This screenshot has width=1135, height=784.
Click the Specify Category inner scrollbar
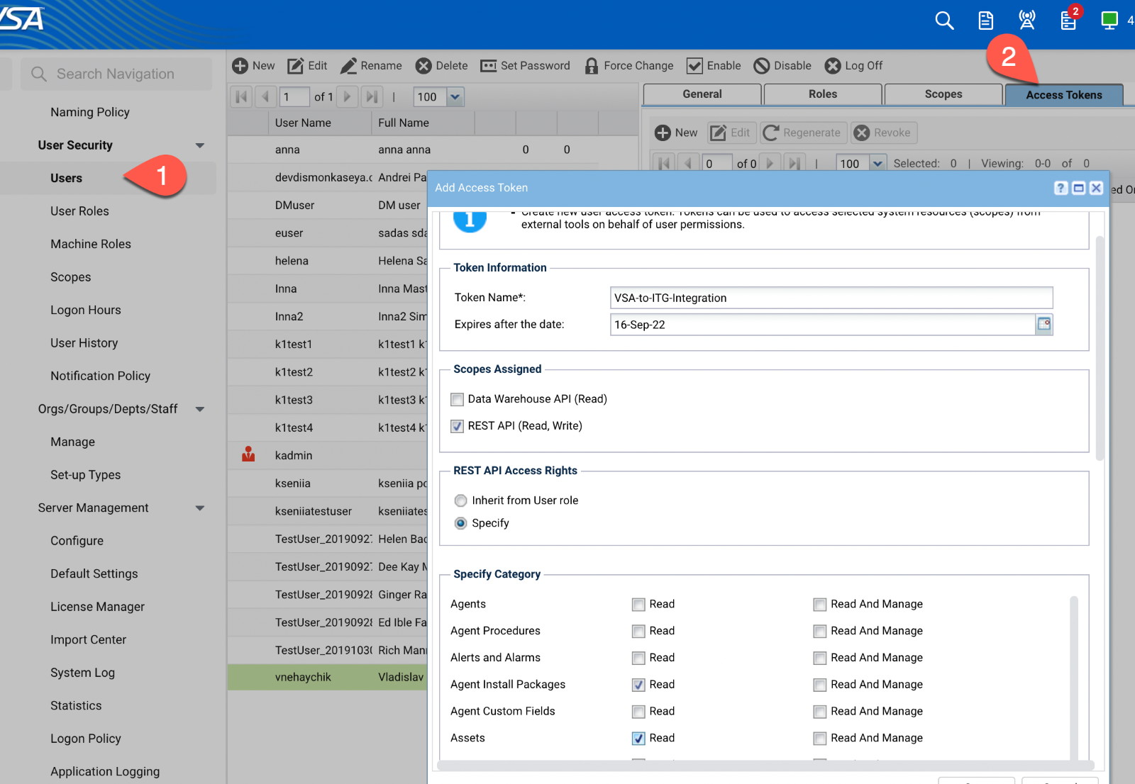(1074, 677)
